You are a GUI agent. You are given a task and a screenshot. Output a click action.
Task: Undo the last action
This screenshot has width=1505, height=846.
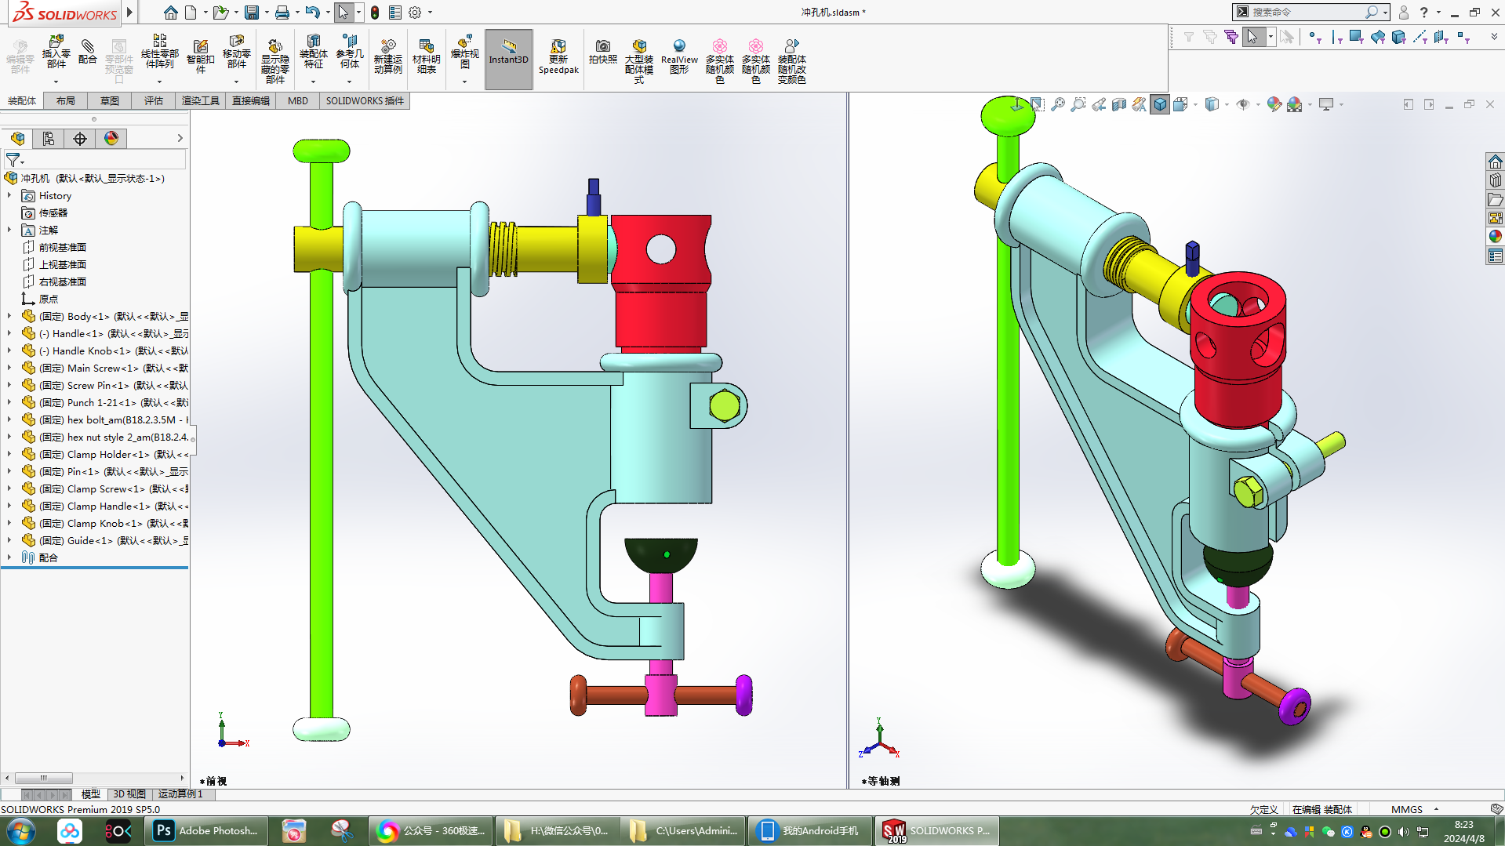(x=313, y=13)
